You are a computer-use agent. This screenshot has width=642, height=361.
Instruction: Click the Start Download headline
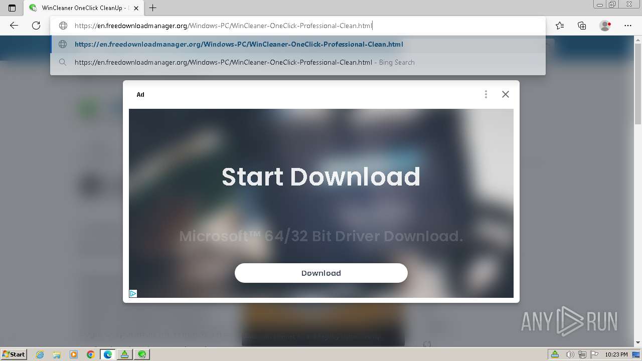[321, 176]
